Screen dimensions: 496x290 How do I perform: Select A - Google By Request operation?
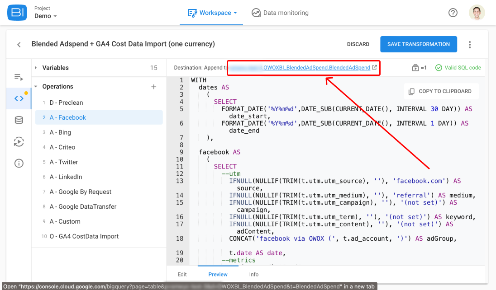[x=99, y=192]
